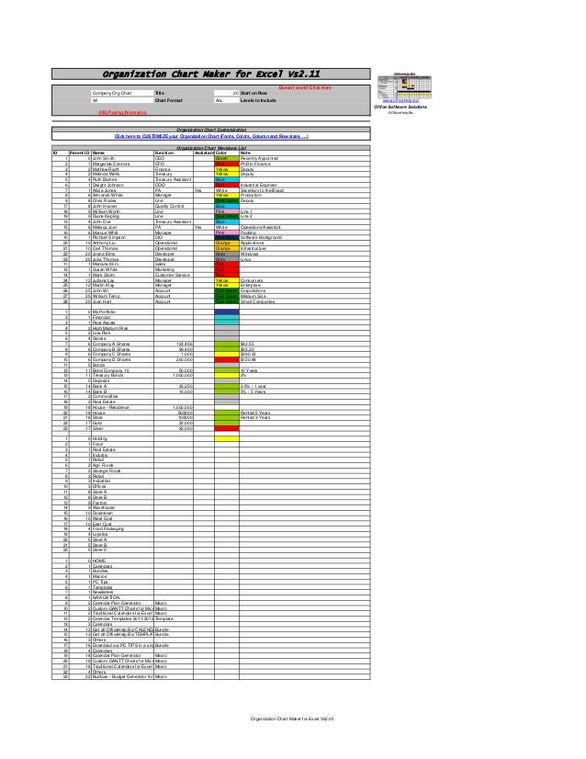Select the dark blue color cell for My Portfolio
586x759 pixels.
(227, 312)
